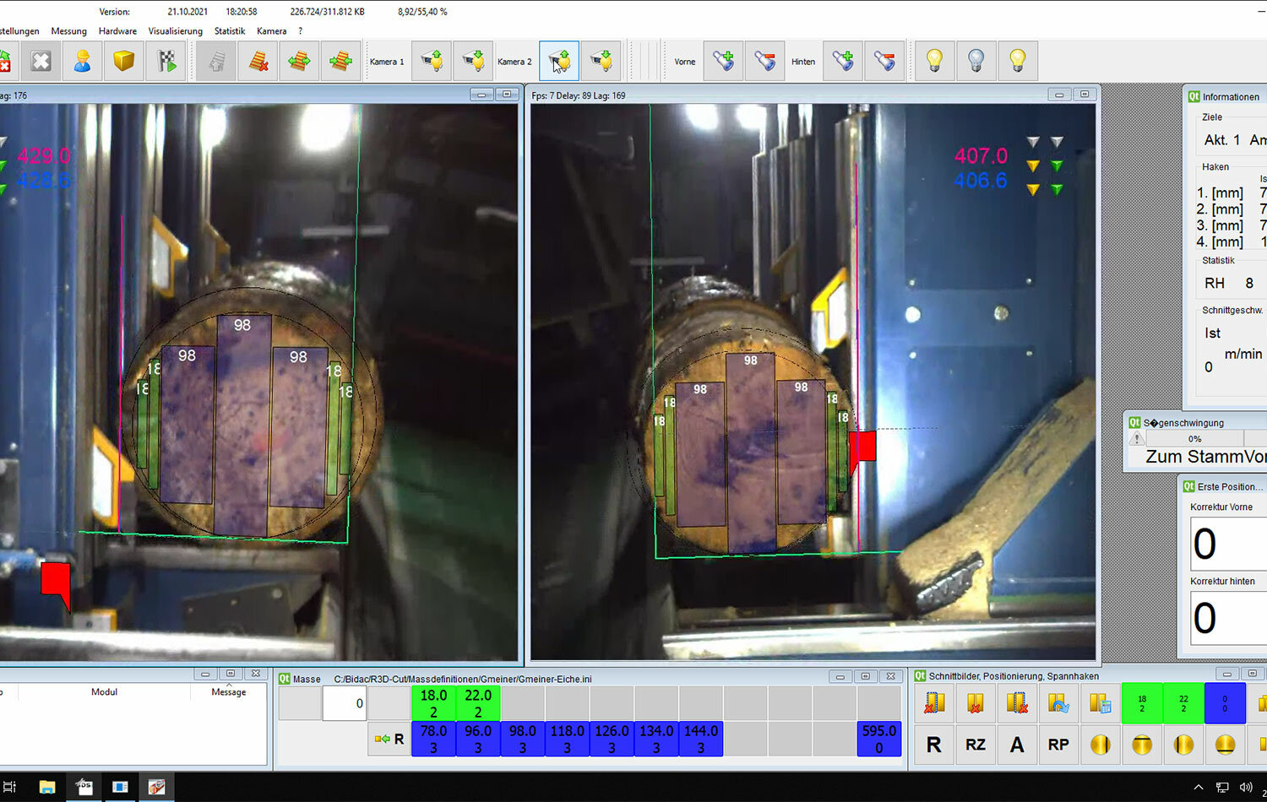
Task: Click Kamera 2 camera down-arrow icon
Action: (601, 61)
